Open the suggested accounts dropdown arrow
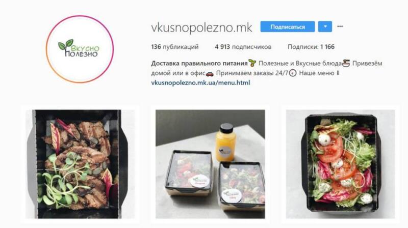The image size is (408, 228). click(325, 27)
